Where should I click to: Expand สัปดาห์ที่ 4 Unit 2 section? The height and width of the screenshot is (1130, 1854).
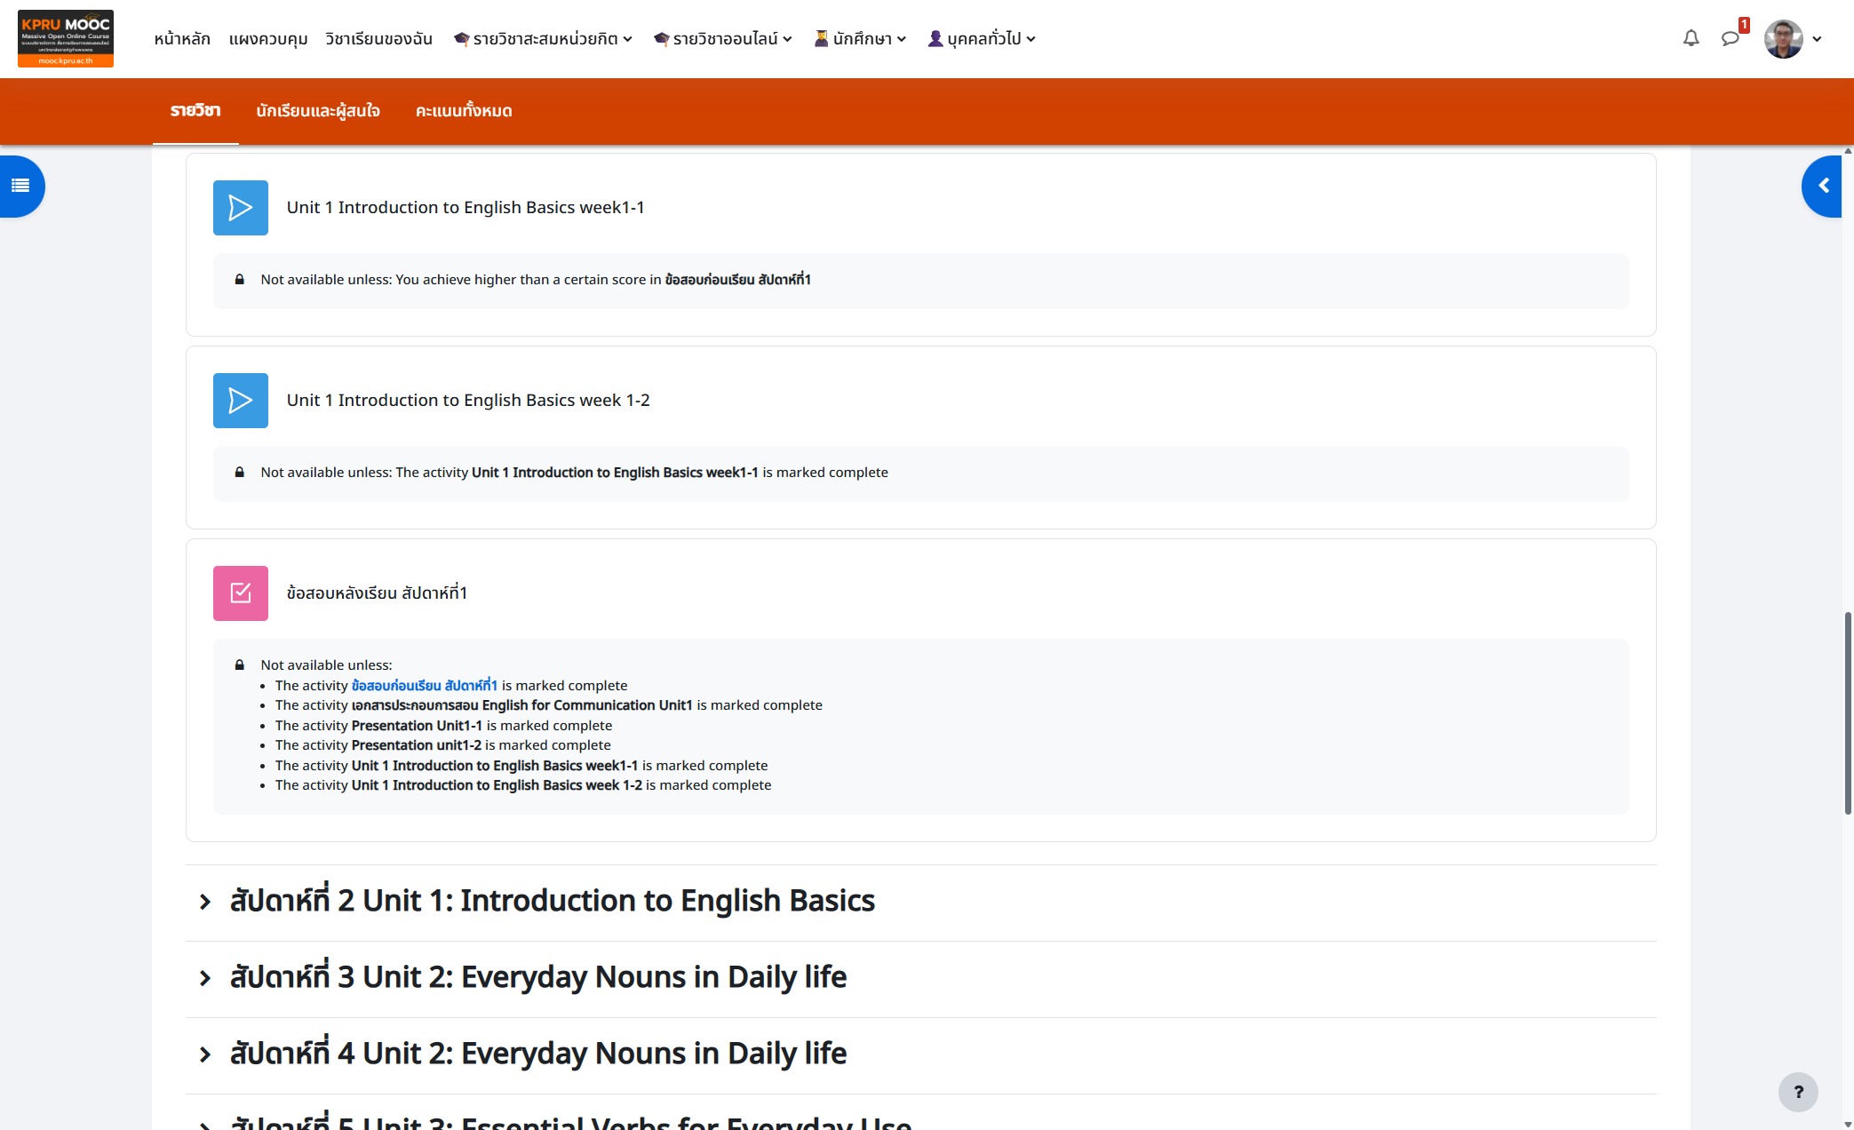point(205,1054)
